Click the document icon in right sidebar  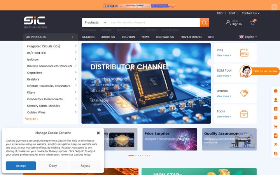coord(276,136)
